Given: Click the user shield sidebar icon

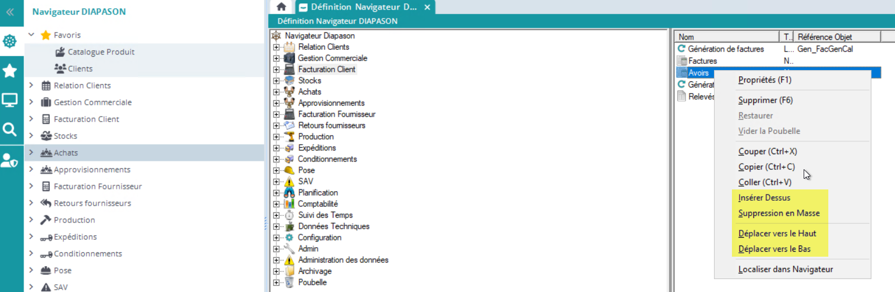Looking at the screenshot, I should click(10, 161).
